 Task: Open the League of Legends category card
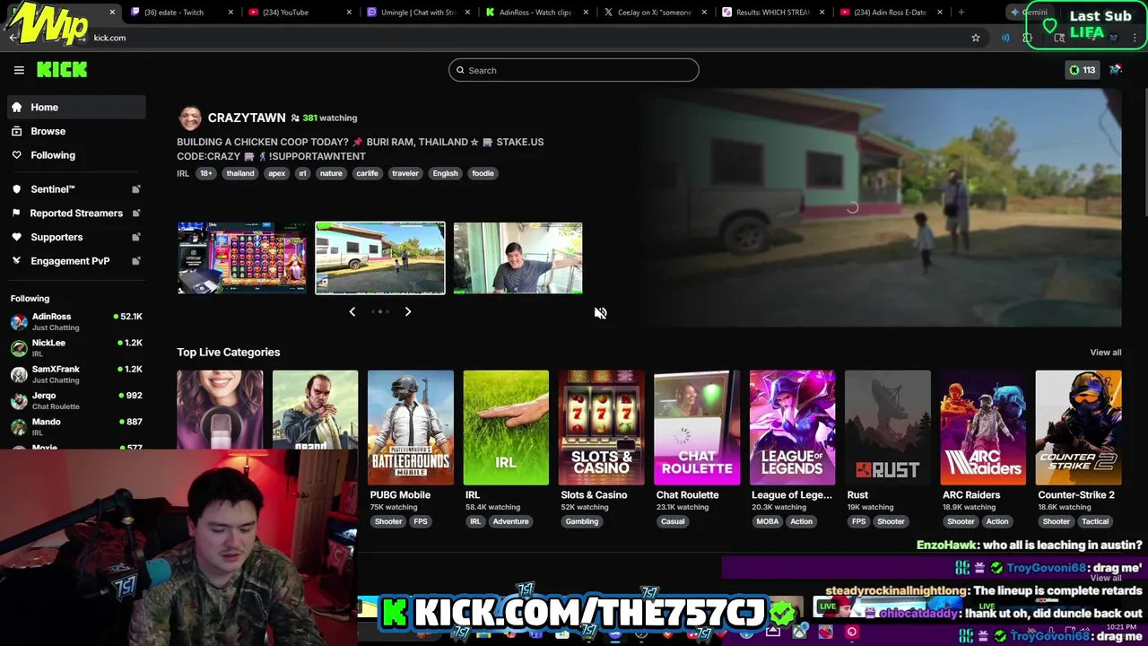click(x=792, y=428)
